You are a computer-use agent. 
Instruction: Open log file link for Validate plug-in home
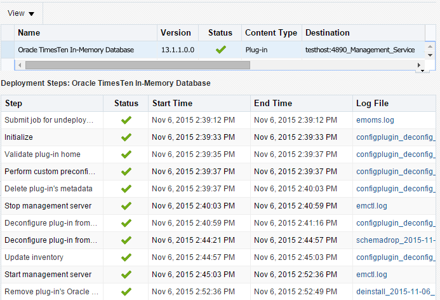[x=396, y=154]
